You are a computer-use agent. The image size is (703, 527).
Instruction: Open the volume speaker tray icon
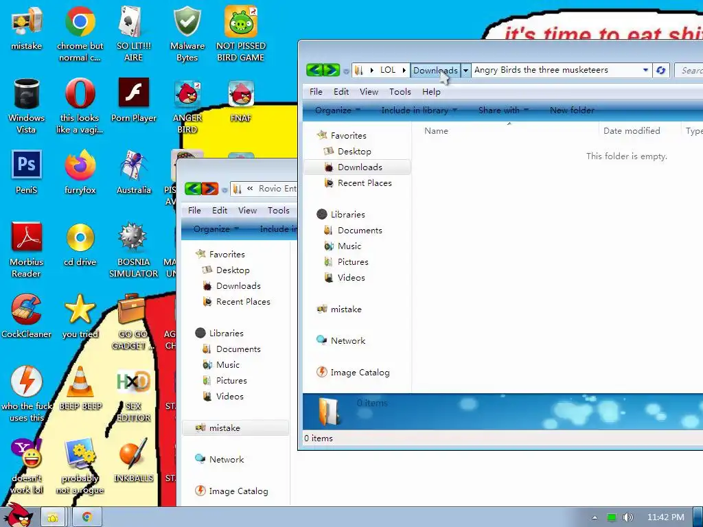[x=627, y=517]
